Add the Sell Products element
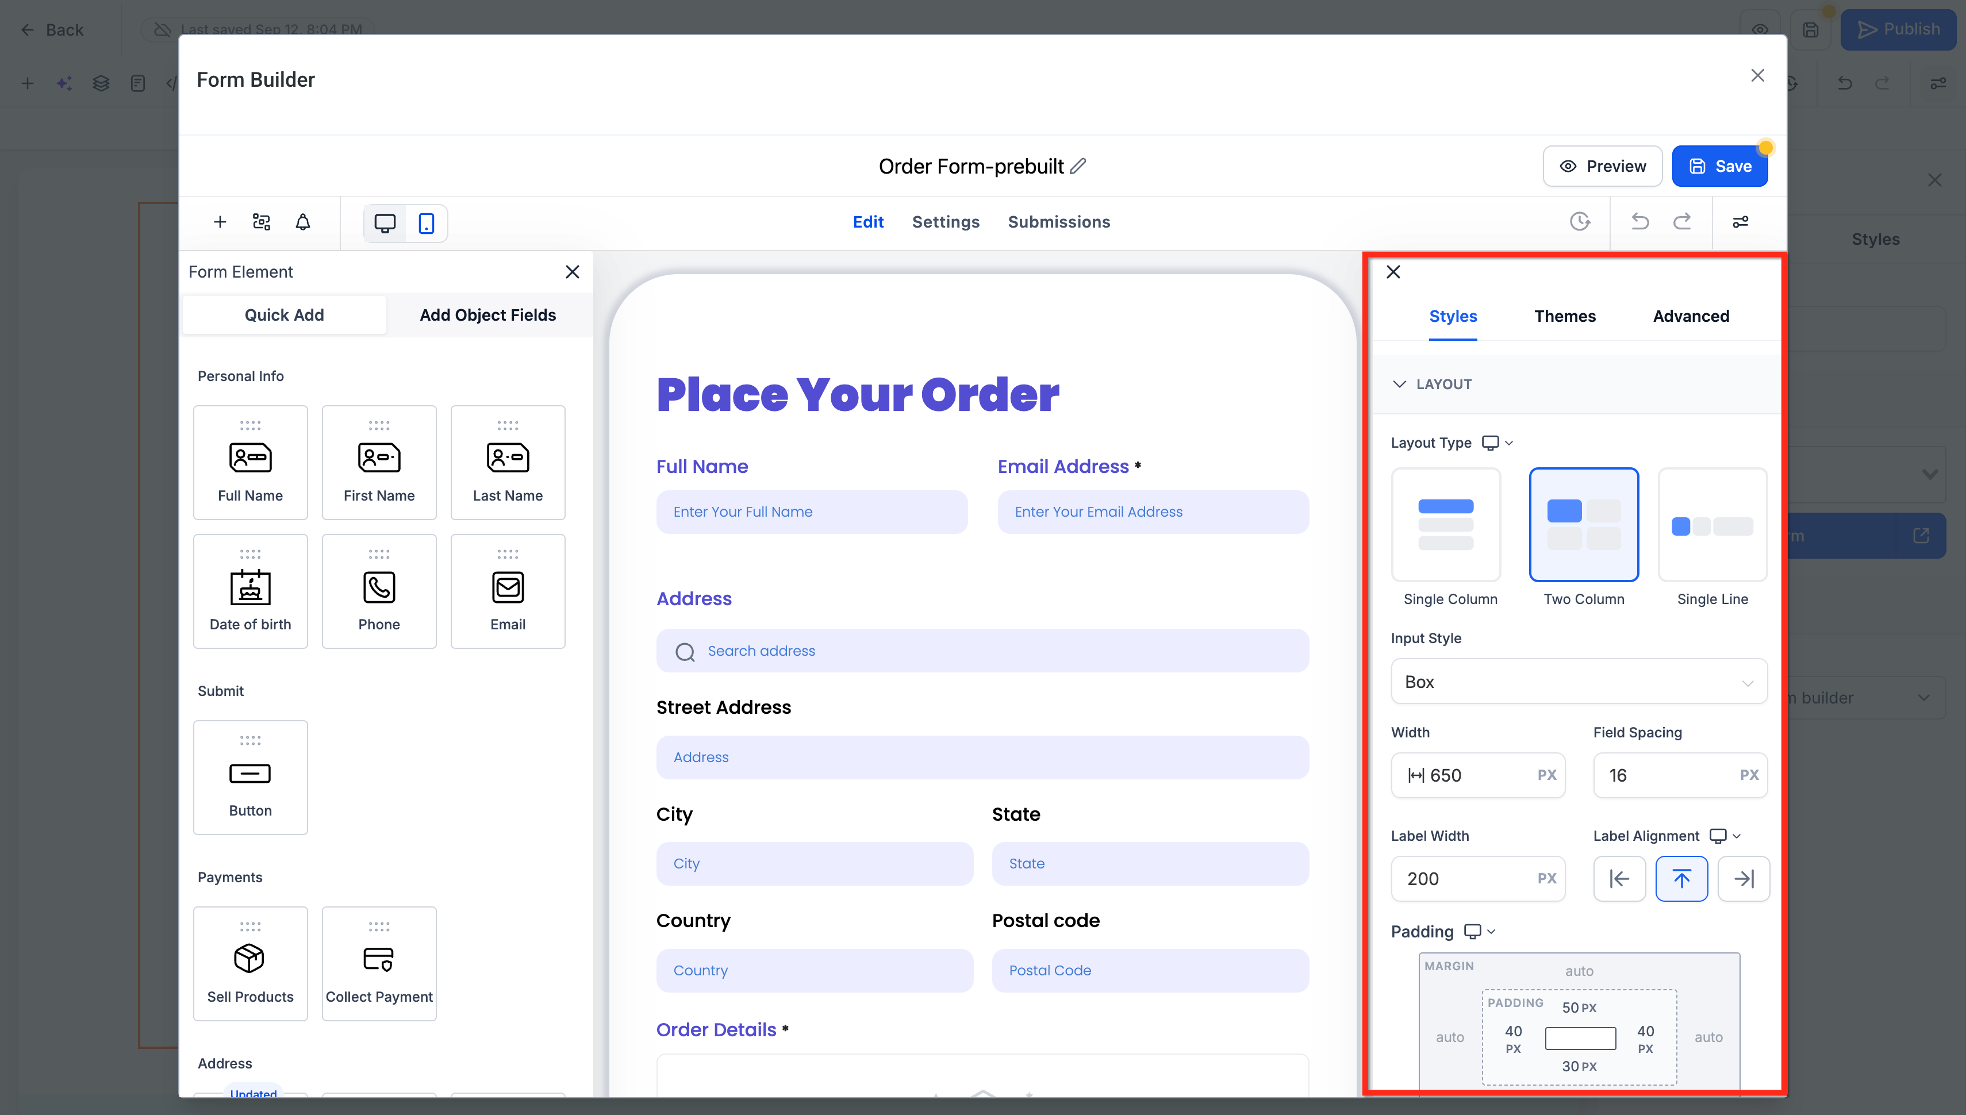Screen dimensions: 1966x1115 [x=251, y=963]
